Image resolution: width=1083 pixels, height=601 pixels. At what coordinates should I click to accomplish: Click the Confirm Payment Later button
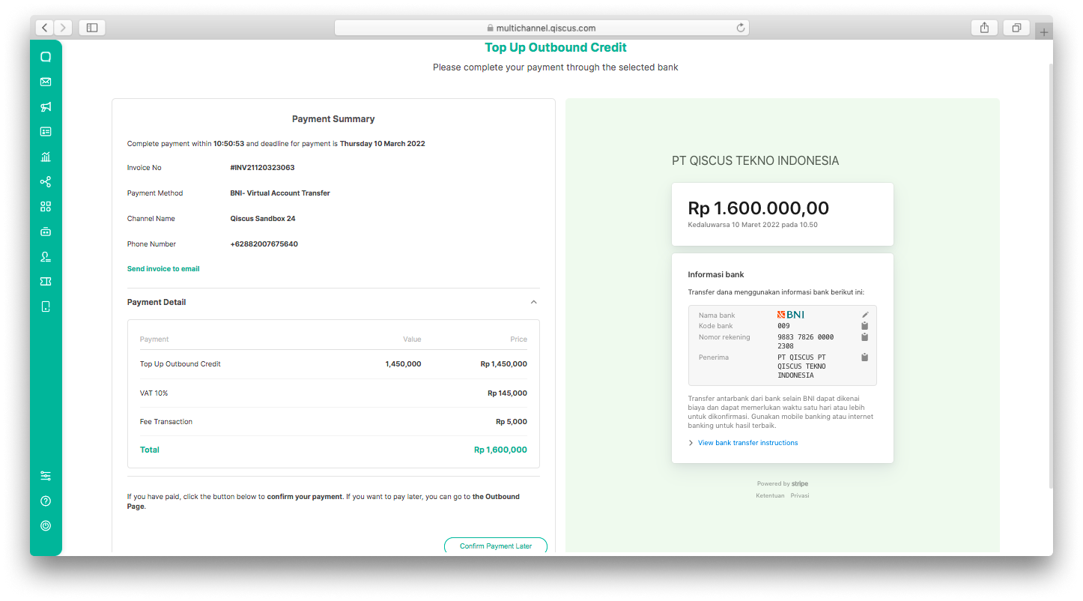[495, 546]
